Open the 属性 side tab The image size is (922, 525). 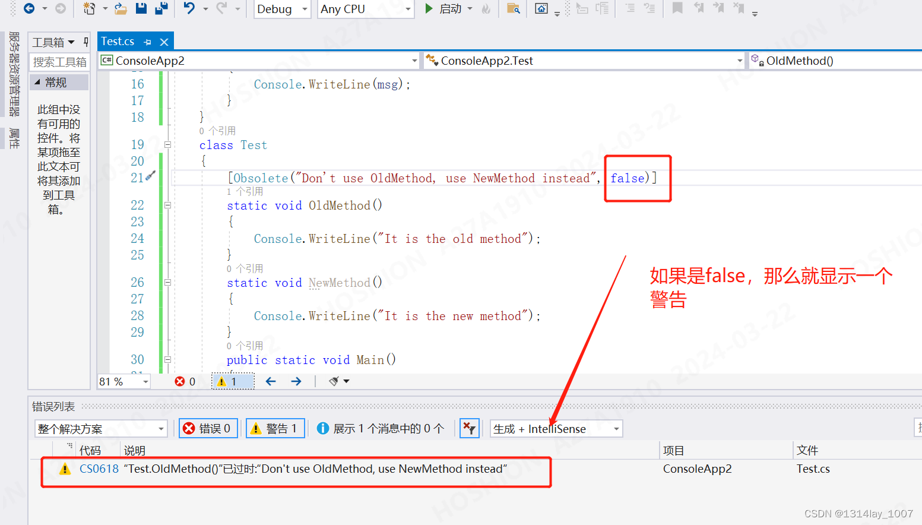tap(14, 138)
